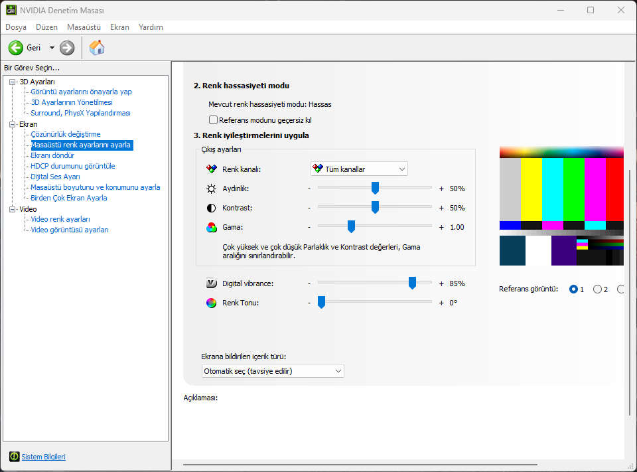The height and width of the screenshot is (472, 637).
Task: Click the Kontrast half-circle icon
Action: [x=211, y=208]
